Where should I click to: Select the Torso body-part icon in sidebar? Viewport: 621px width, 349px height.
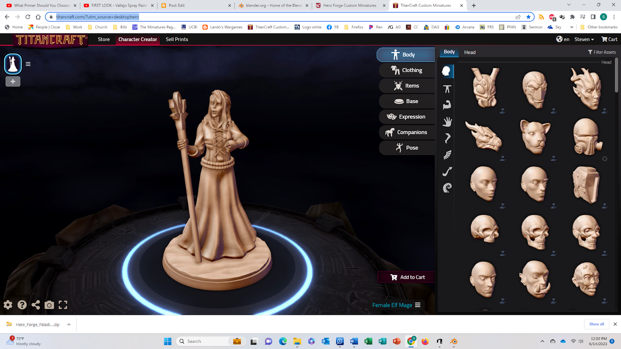click(447, 89)
